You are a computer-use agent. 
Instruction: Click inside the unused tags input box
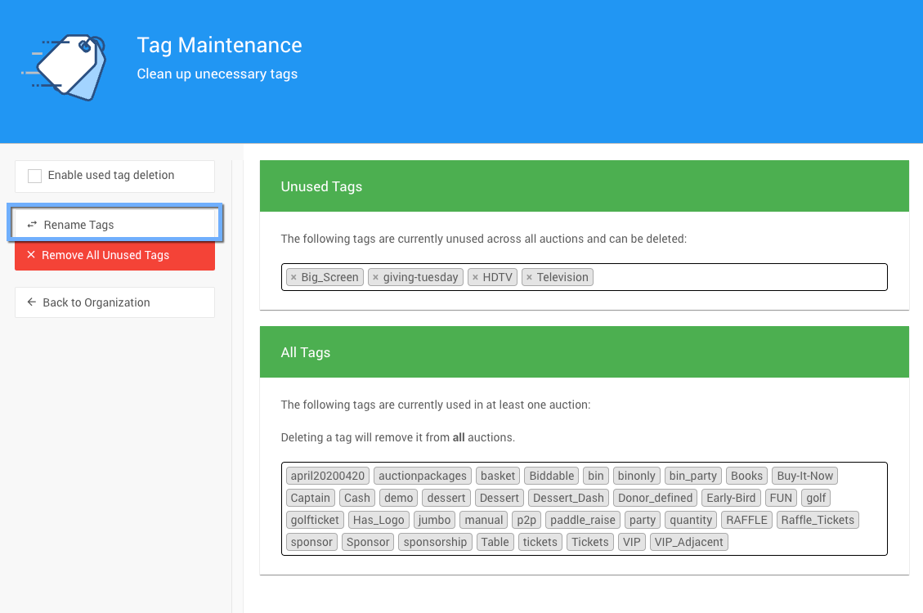coord(736,277)
